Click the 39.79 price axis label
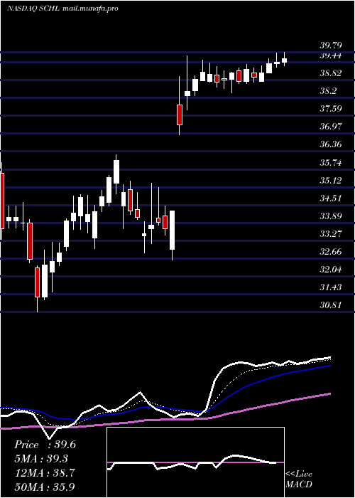Screen dimensions: 355x498 coord(330,46)
